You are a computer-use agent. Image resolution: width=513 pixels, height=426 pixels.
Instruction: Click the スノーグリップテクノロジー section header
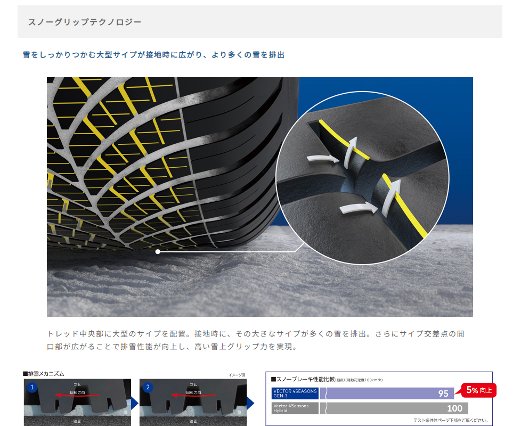click(x=84, y=22)
